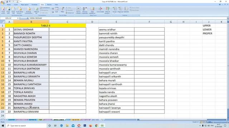Image resolution: width=229 pixels, height=128 pixels.
Task: Open the TAB ENTER sheet tab
Action: point(75,120)
